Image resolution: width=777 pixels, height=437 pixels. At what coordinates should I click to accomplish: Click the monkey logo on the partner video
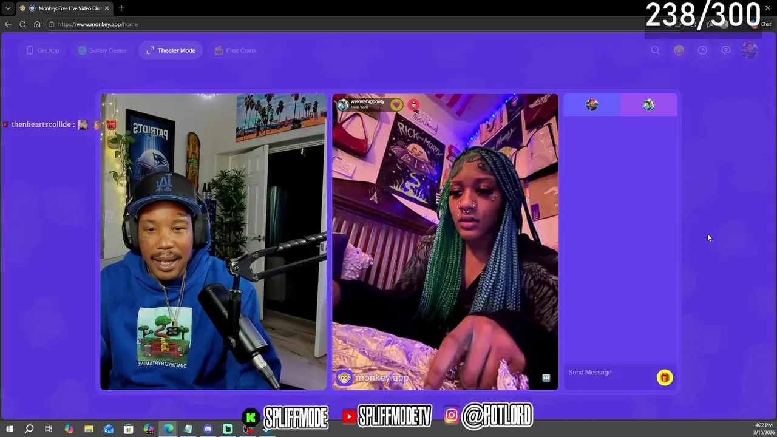tap(344, 378)
